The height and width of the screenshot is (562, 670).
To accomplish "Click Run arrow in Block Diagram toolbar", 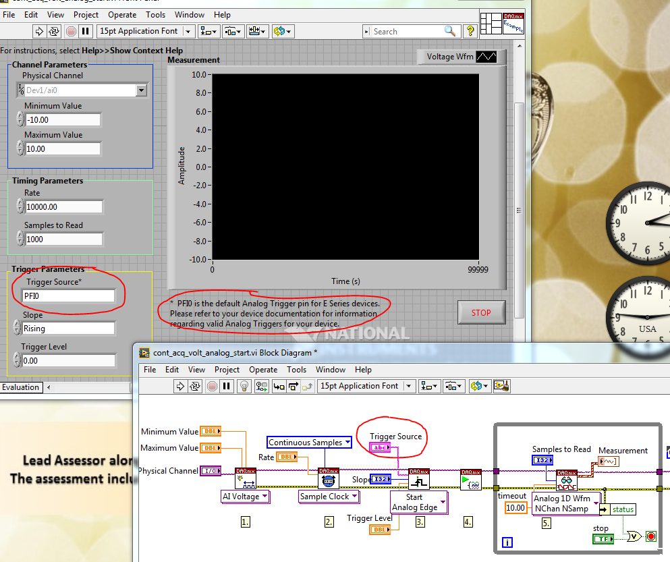I will (x=180, y=387).
